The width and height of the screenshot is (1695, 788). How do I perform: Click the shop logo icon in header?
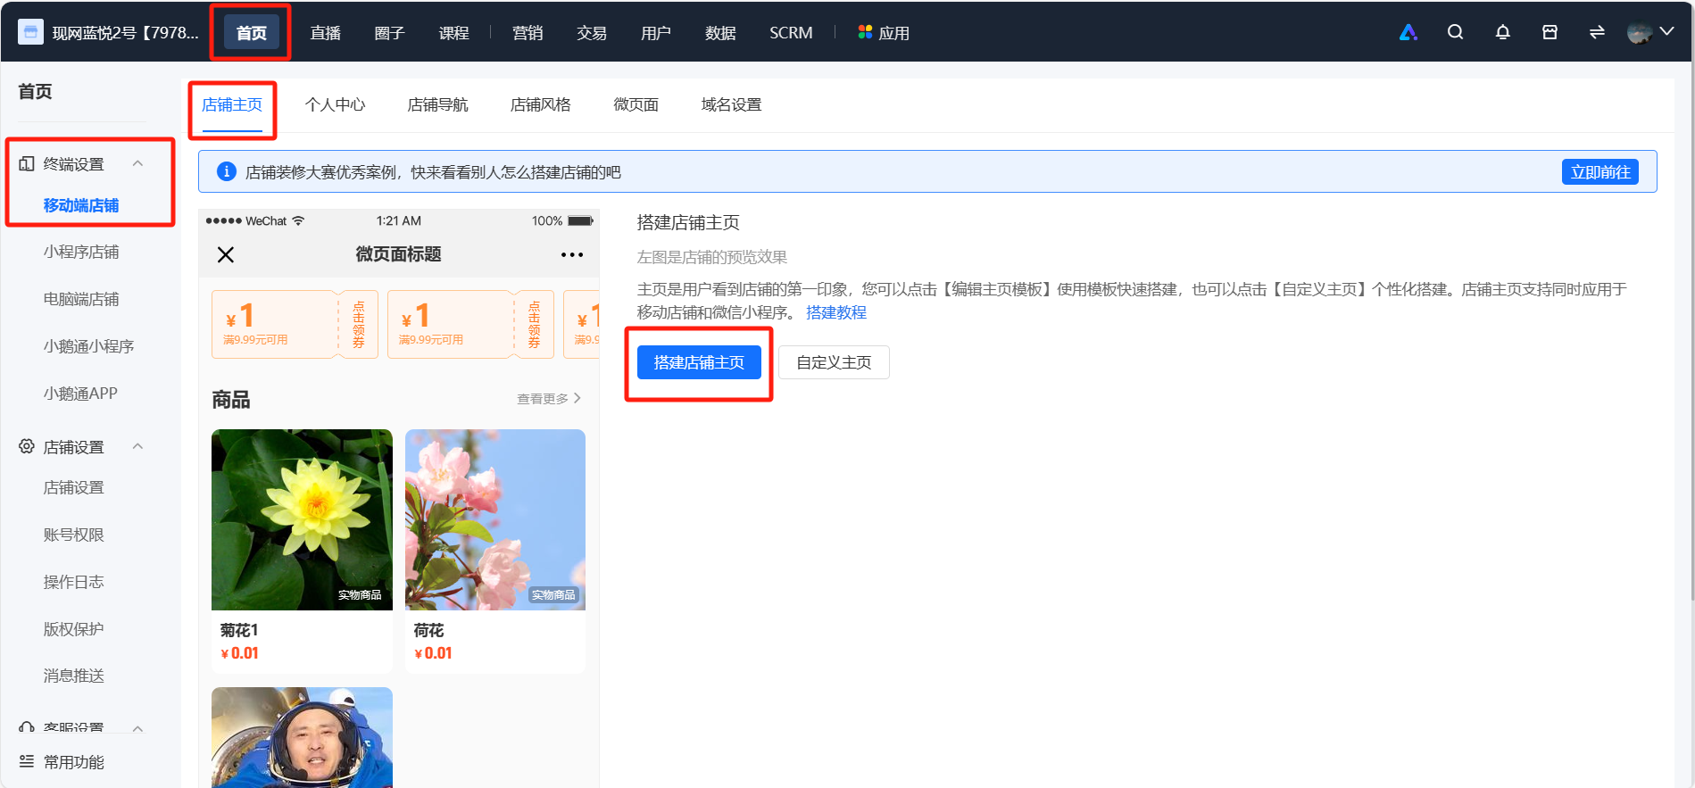(x=30, y=32)
